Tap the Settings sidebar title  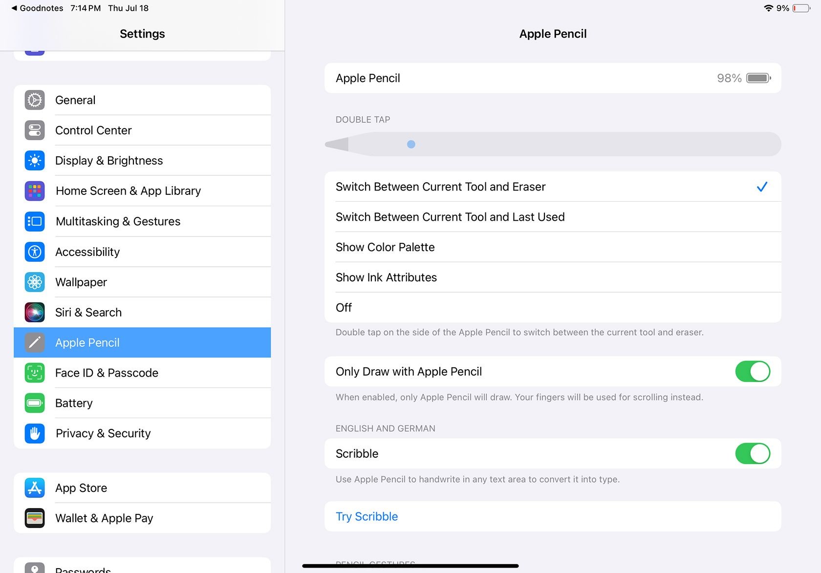(142, 34)
